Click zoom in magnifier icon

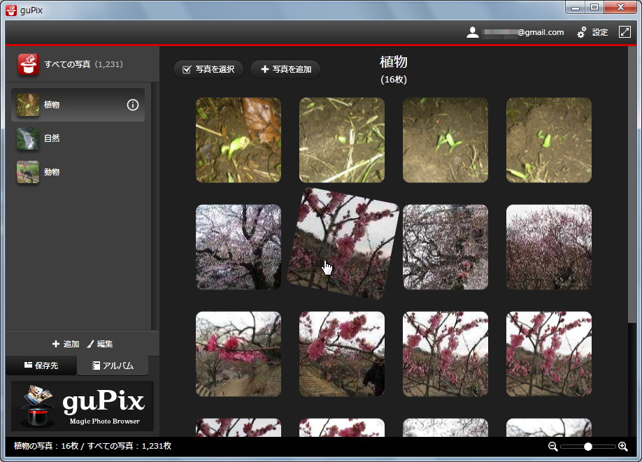tap(622, 447)
